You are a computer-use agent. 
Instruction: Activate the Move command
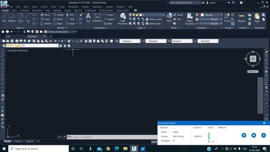(x=45, y=15)
